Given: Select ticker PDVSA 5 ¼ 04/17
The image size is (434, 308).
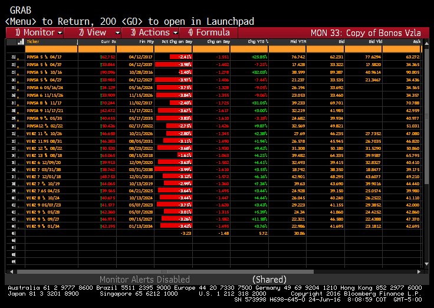Looking at the screenshot, I should [x=44, y=57].
